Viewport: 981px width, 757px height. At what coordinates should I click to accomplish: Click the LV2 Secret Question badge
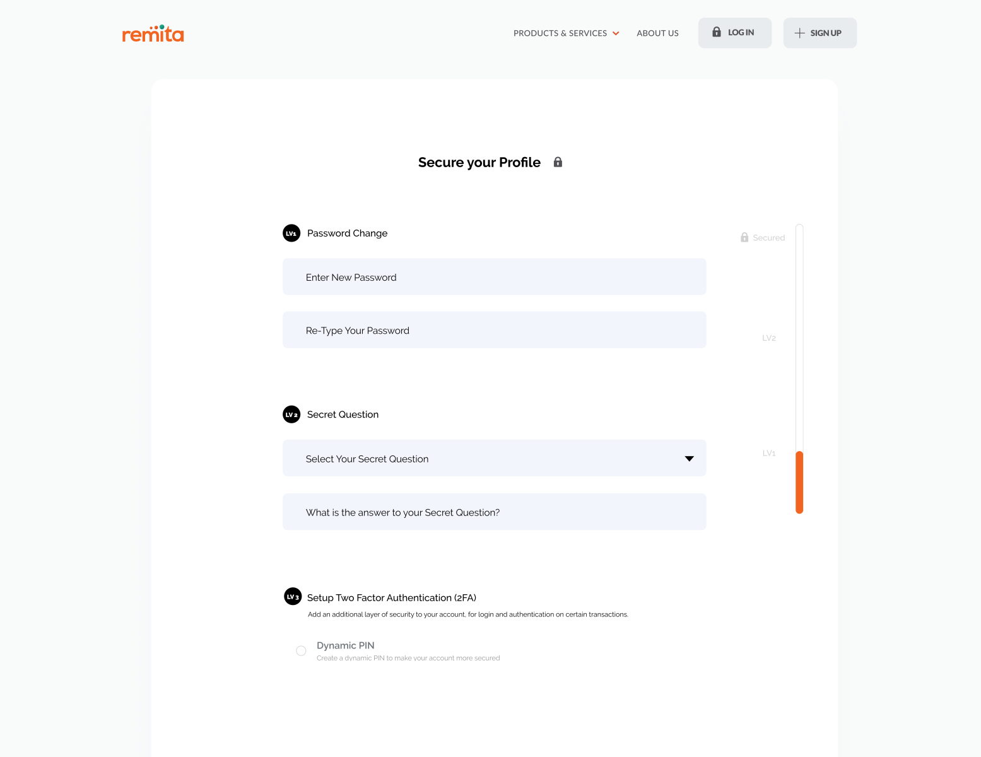click(x=291, y=414)
